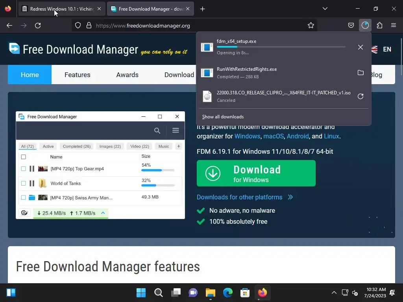The image size is (403, 302).
Task: Check the Top Gear.mp4 row checkbox
Action: [x=23, y=169]
